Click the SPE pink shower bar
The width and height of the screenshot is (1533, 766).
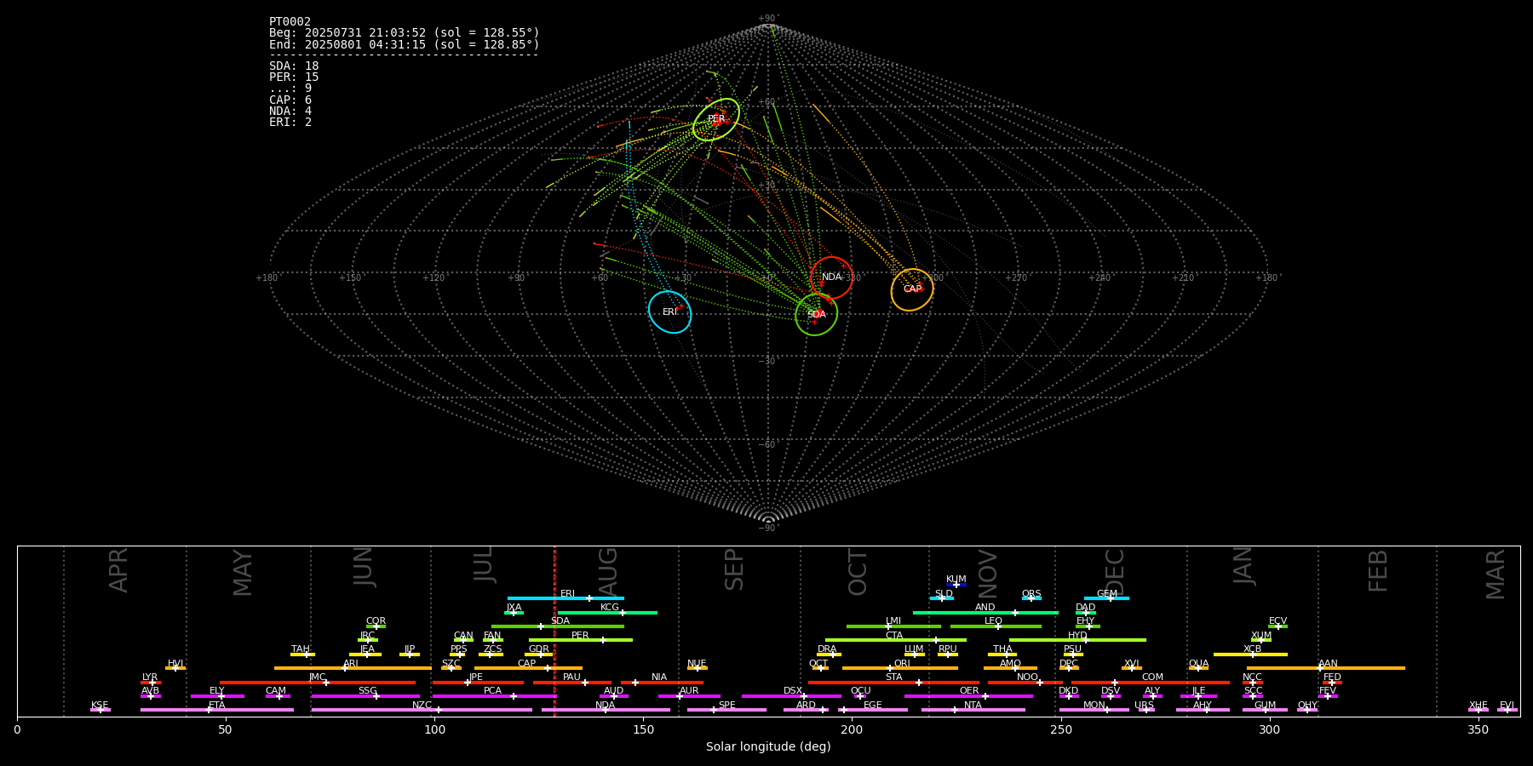pyautogui.click(x=726, y=710)
